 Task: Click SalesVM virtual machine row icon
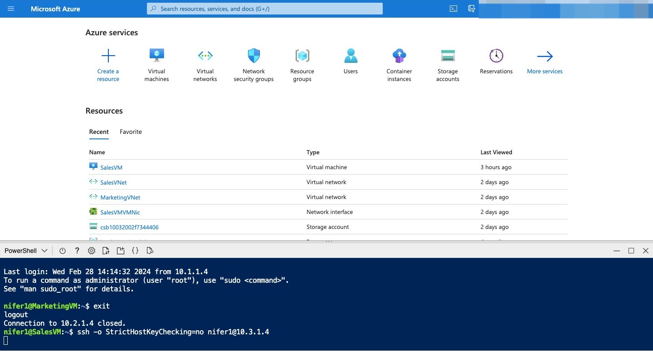point(93,166)
